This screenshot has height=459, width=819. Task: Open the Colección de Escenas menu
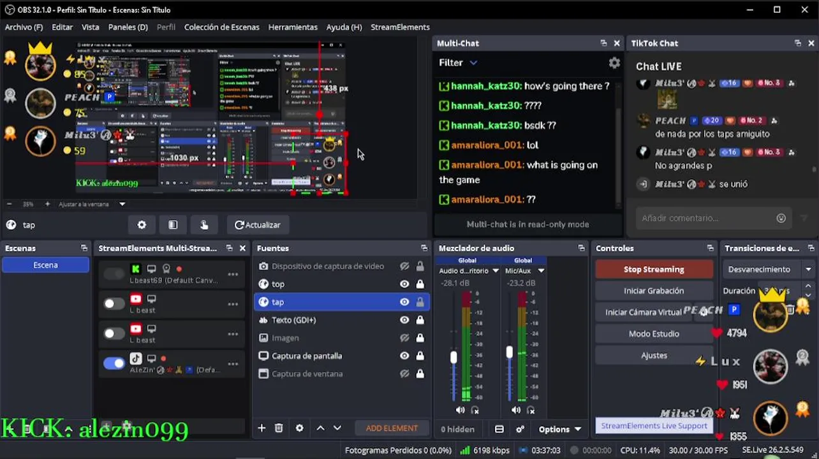click(221, 27)
